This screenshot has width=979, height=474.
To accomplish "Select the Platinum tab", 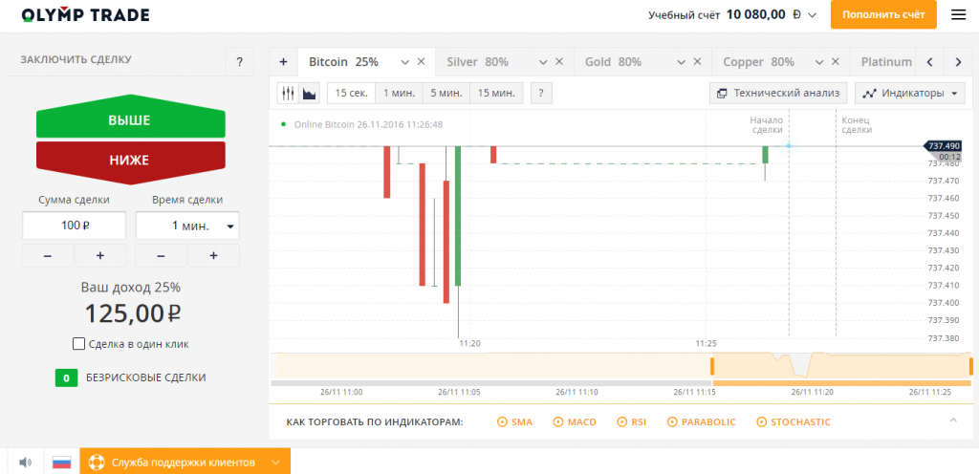I will point(886,62).
